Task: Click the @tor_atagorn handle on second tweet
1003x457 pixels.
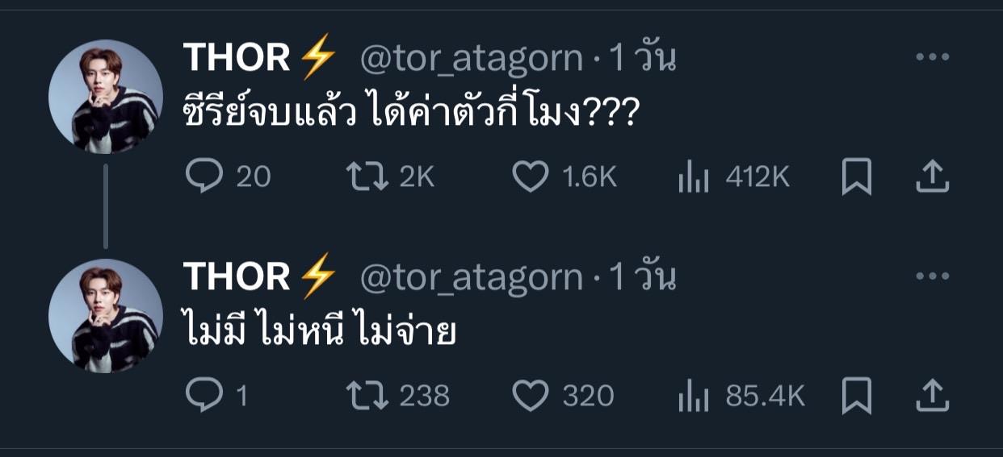Action: (471, 277)
